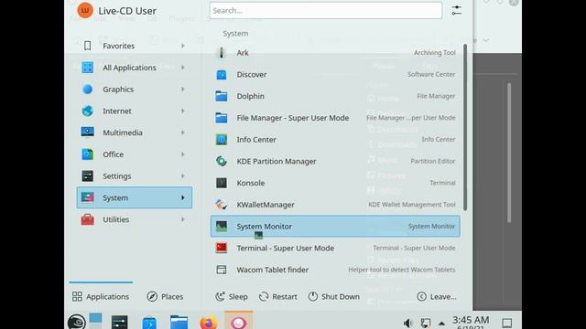
Task: Click the Sleep button
Action: [232, 296]
